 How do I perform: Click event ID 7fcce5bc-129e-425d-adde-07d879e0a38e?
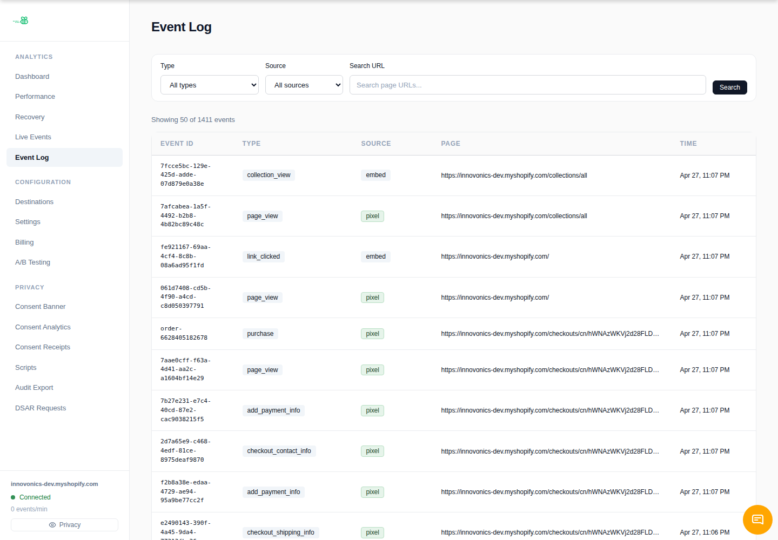coord(186,175)
